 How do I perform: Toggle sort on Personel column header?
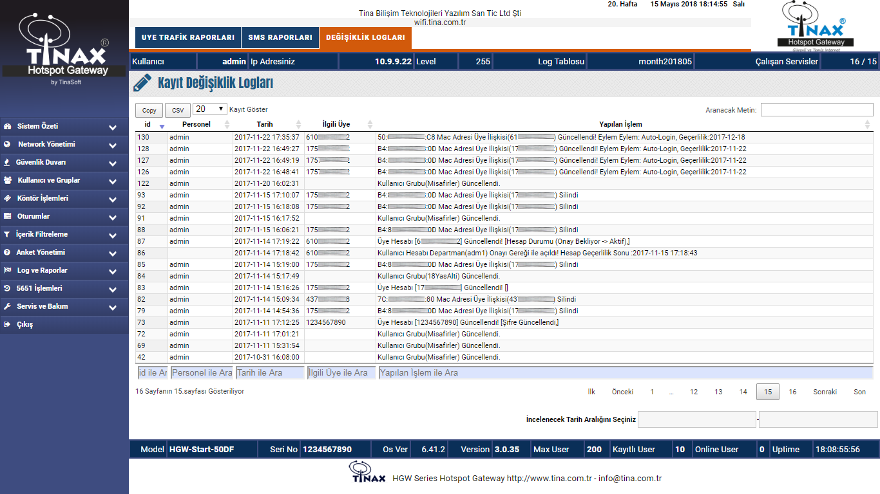click(x=196, y=124)
